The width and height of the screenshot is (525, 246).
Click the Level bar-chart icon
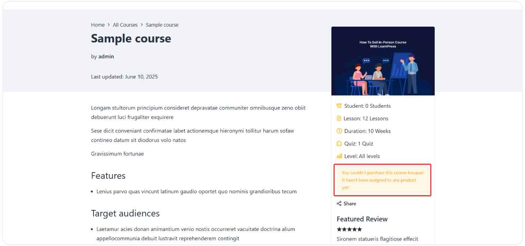(x=339, y=156)
